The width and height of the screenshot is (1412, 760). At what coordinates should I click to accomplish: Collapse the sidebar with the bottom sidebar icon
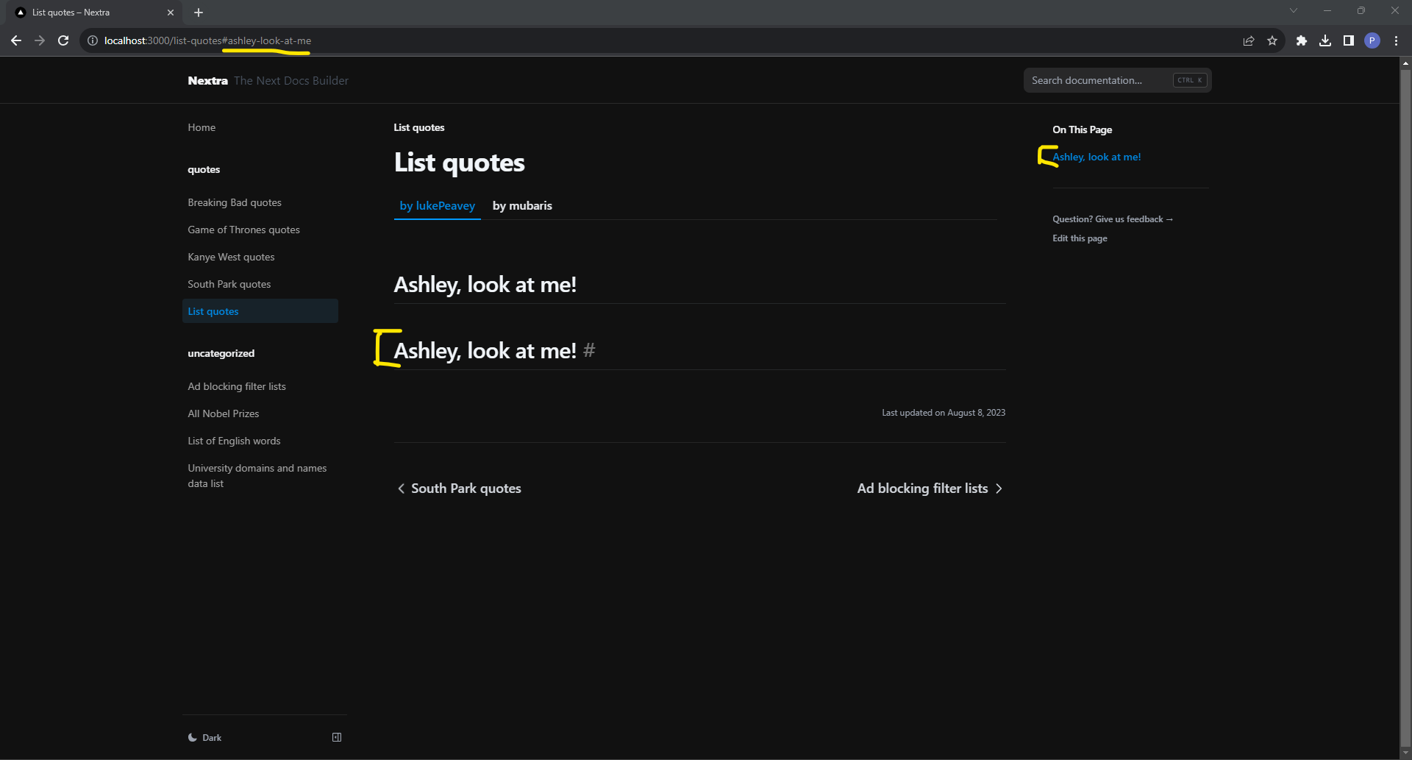[x=337, y=736]
